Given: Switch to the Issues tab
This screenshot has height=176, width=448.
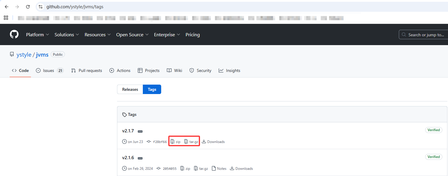Looking at the screenshot, I should point(49,70).
